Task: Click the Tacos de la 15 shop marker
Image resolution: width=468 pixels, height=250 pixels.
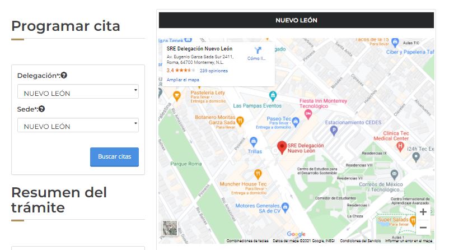Action: 395,43
